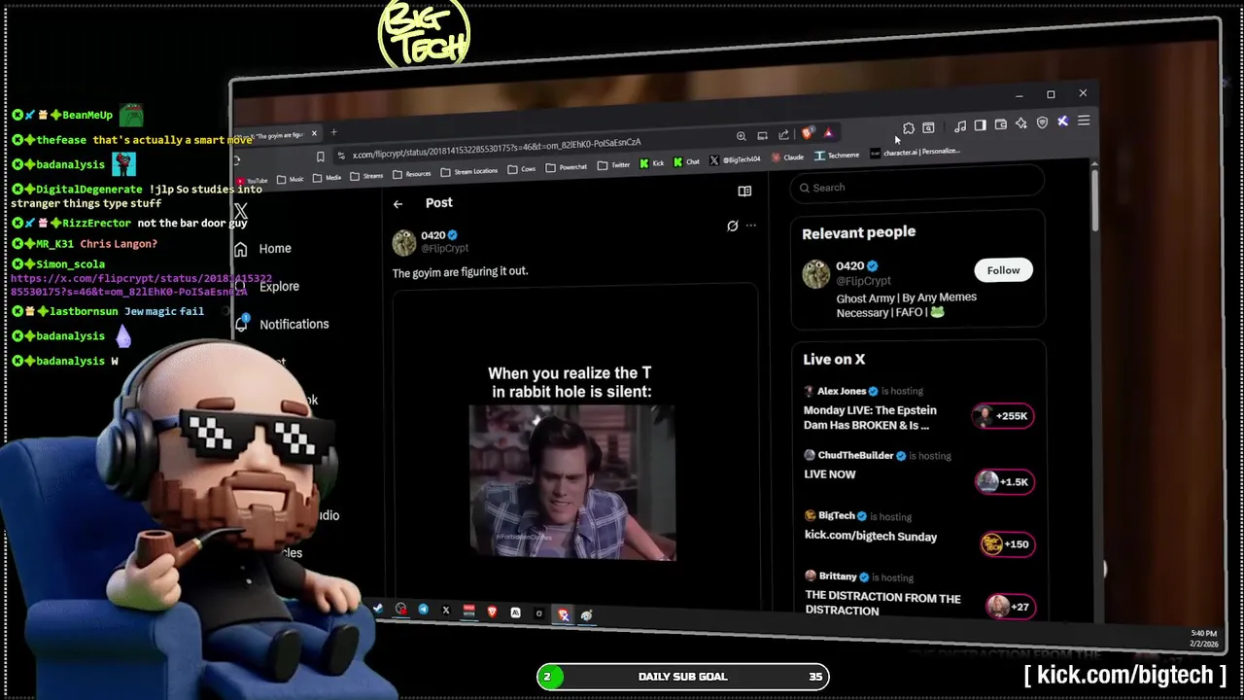This screenshot has width=1244, height=700.
Task: Open Brave Shields lion icon
Action: click(807, 133)
